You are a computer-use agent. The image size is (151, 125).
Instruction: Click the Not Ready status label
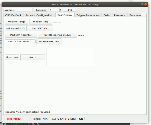click(14, 119)
